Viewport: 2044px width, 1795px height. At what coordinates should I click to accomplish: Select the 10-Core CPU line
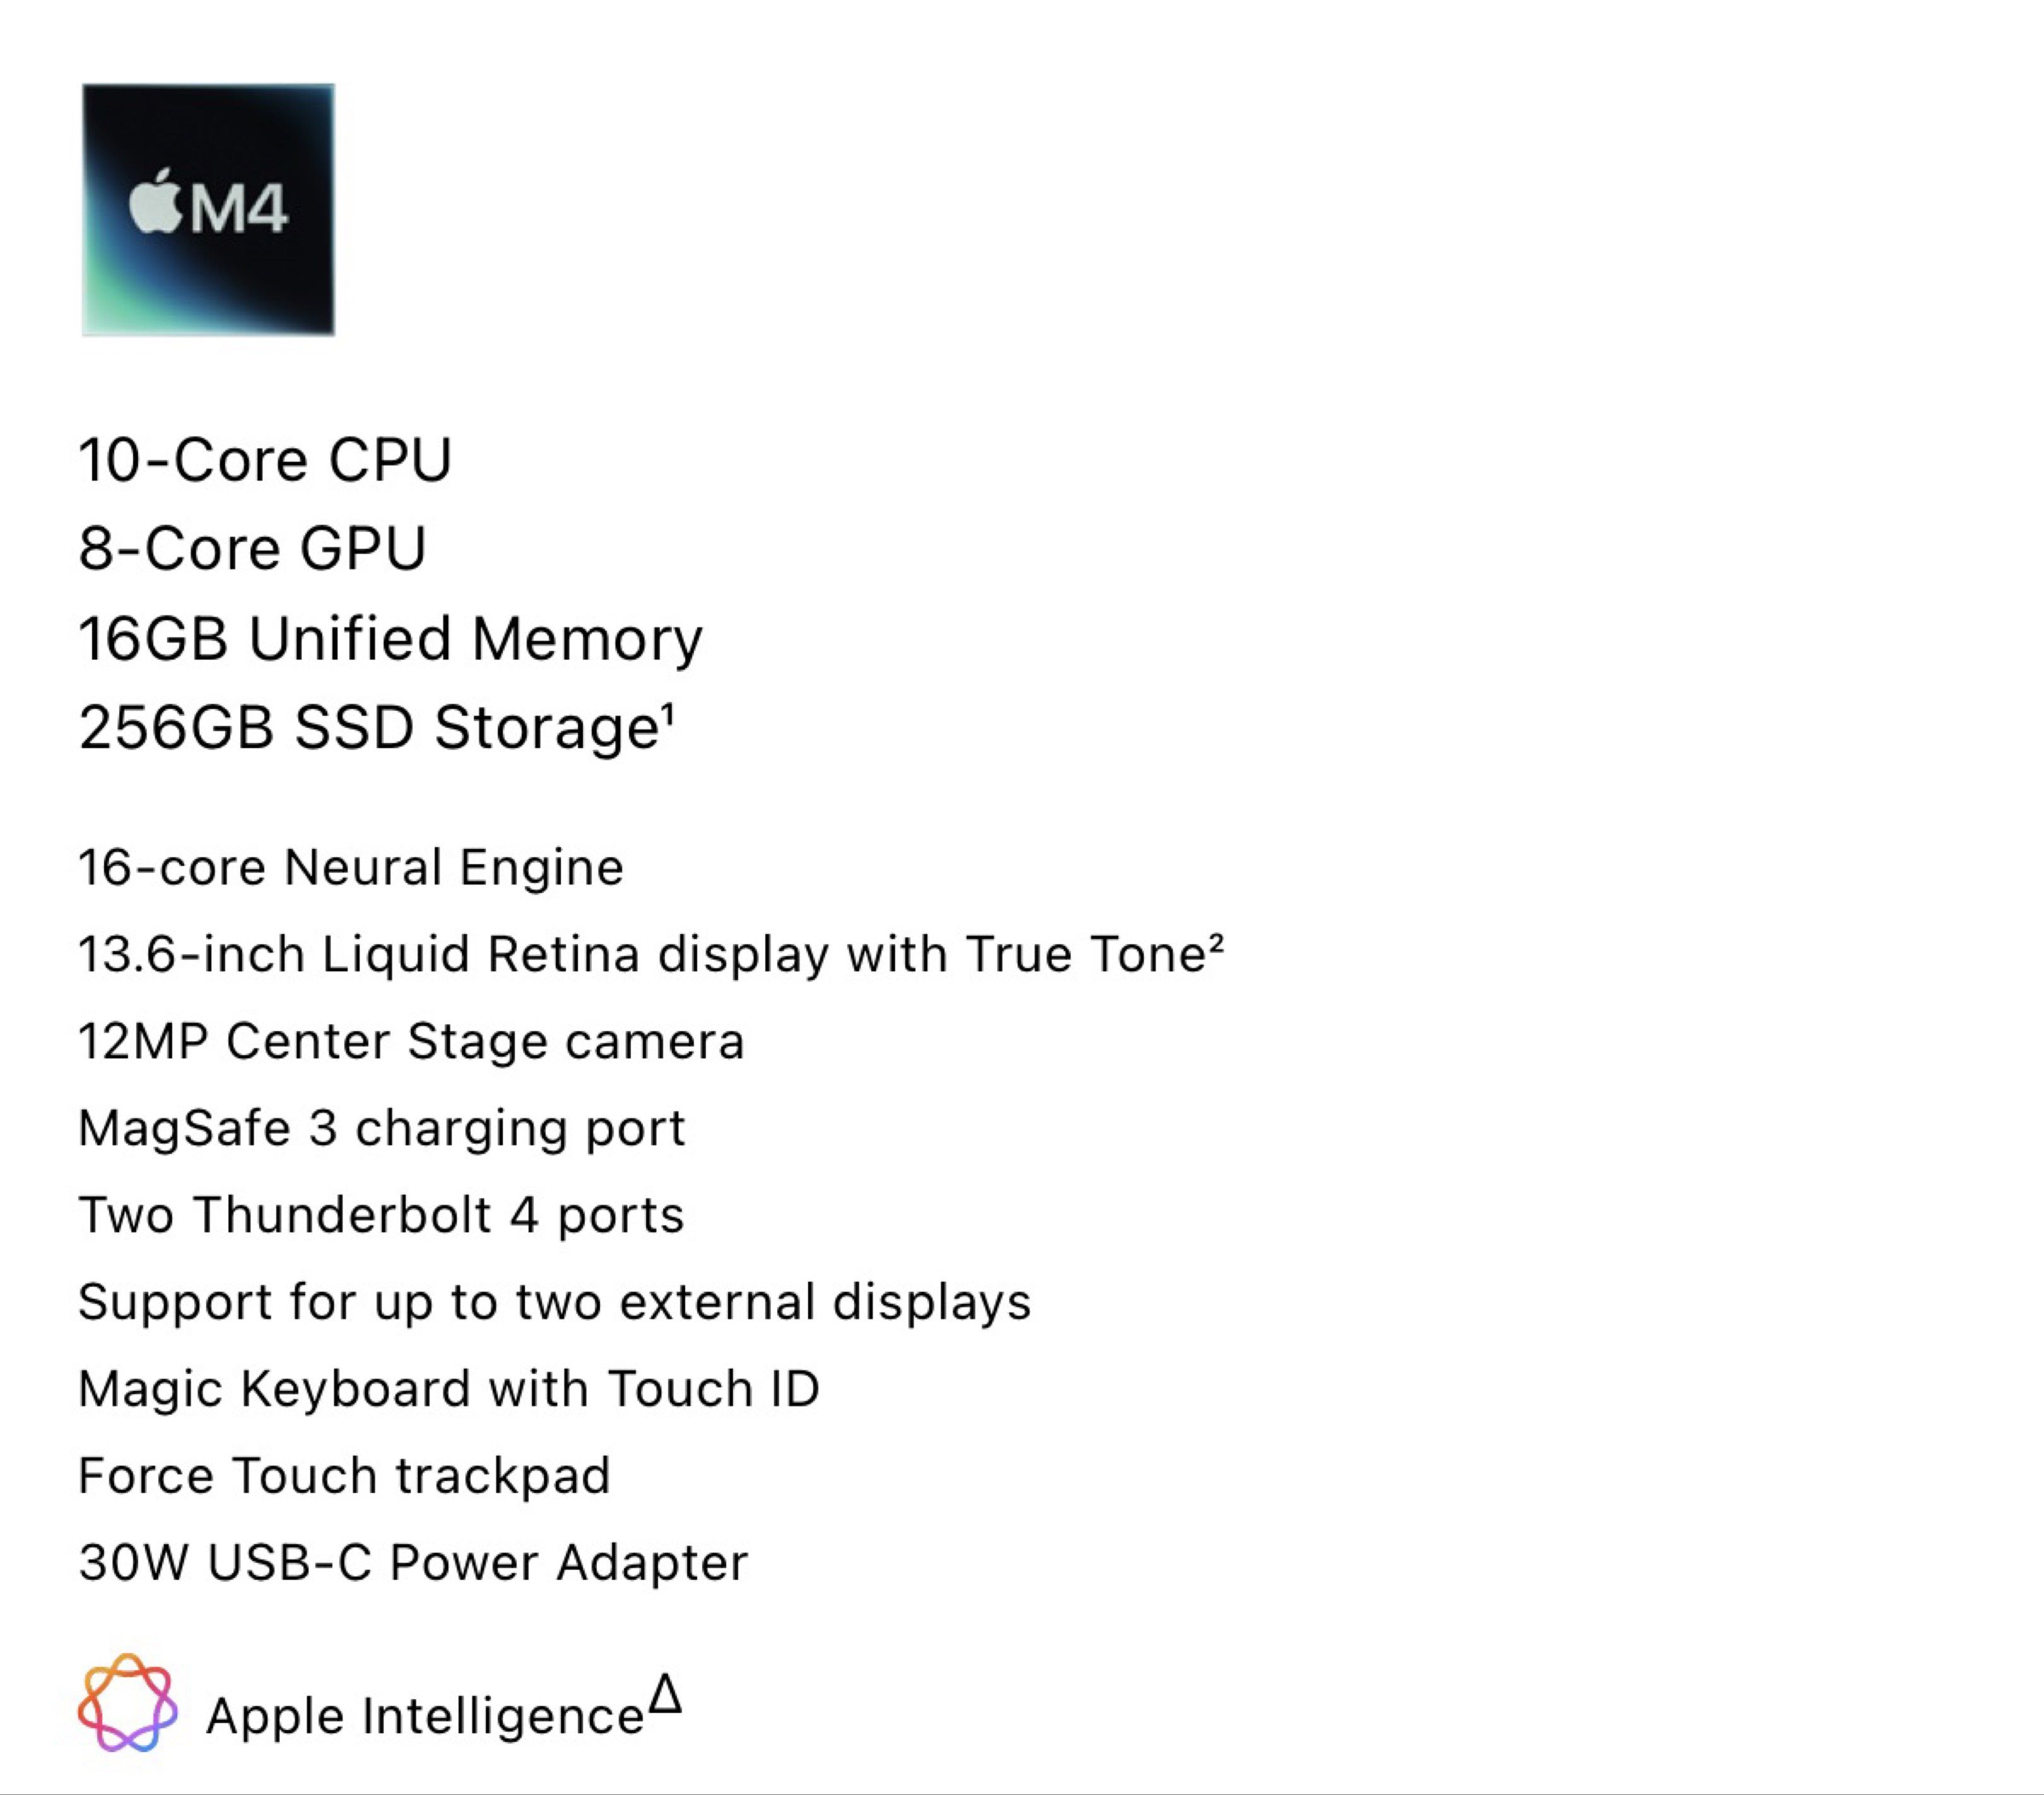[265, 460]
